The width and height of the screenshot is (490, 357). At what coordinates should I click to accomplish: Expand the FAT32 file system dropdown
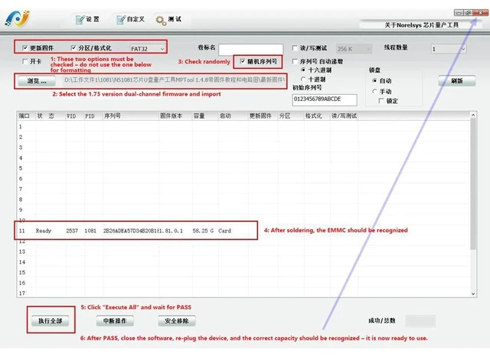coord(148,49)
